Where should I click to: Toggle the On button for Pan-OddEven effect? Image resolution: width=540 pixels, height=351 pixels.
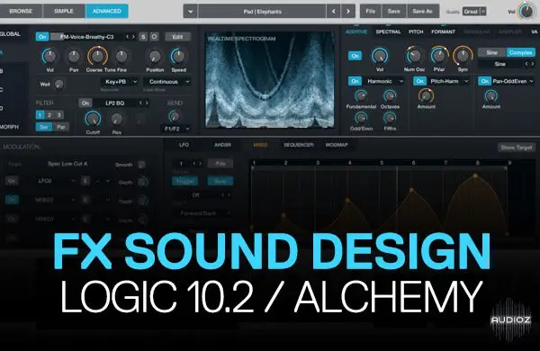[x=484, y=81]
